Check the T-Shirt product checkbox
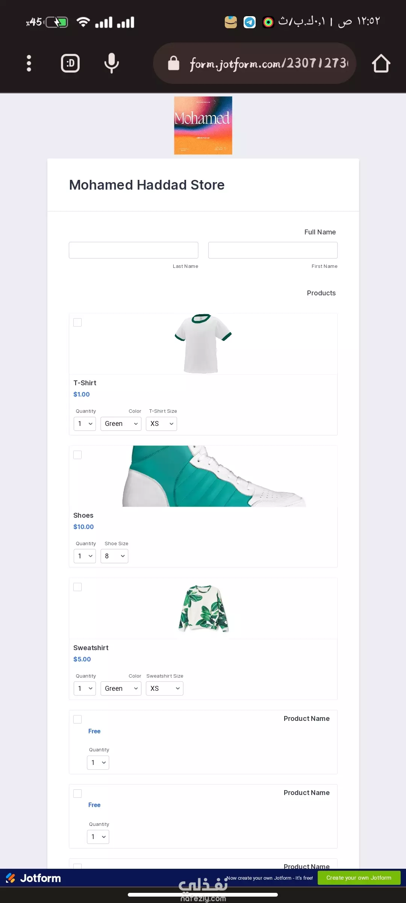 pyautogui.click(x=77, y=322)
